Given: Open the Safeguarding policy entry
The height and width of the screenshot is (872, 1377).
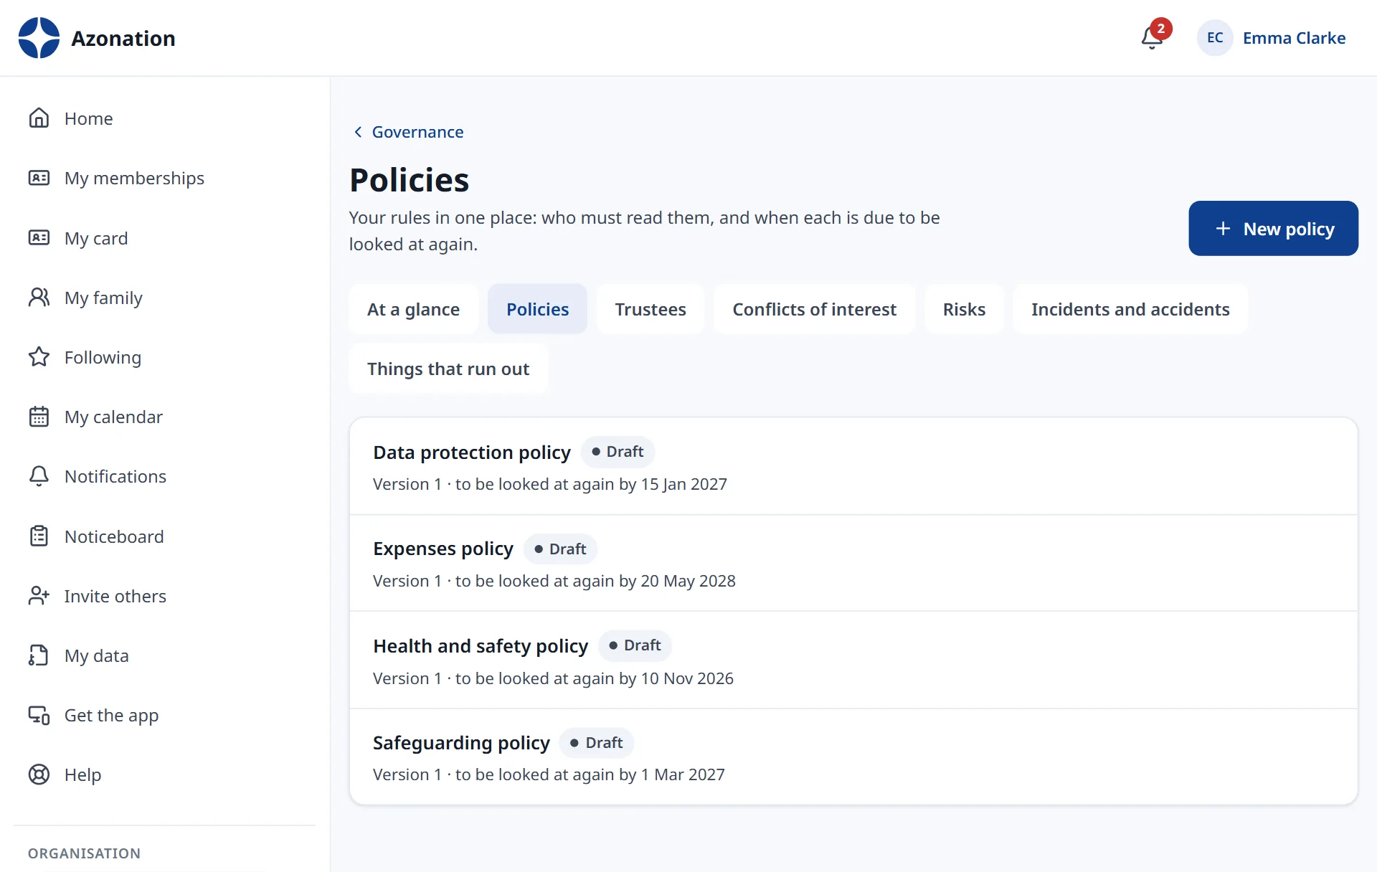Looking at the screenshot, I should [853, 757].
